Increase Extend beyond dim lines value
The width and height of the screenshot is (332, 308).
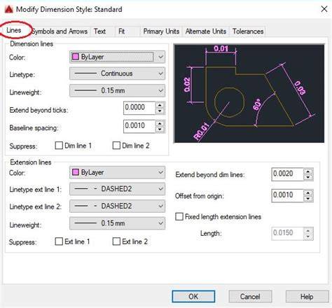tap(308, 171)
